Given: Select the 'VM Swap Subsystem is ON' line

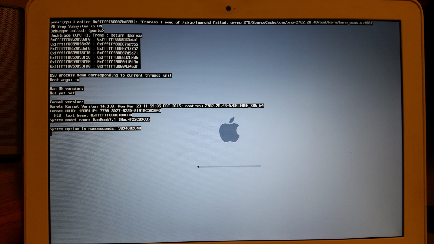Looking at the screenshot, I should (76, 27).
